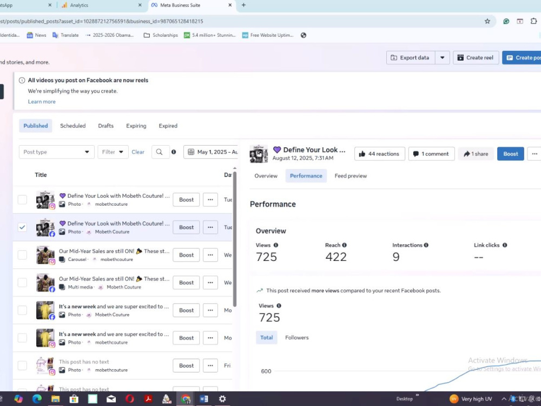
Task: Uncheck the selected Define Your Look Facebook post
Action: click(22, 227)
